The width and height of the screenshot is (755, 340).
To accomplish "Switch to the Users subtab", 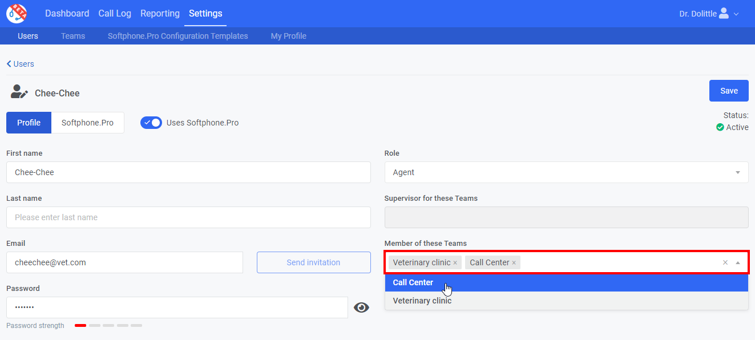I will (28, 36).
